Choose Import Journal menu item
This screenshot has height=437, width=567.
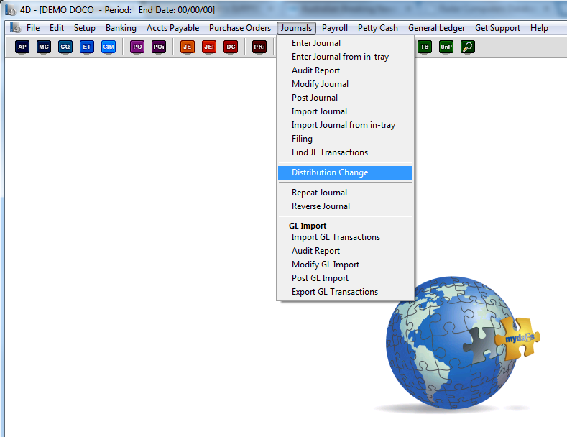(x=346, y=111)
